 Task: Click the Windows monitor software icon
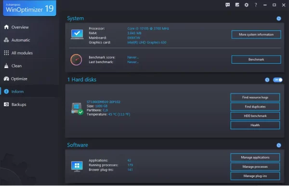tap(77, 166)
